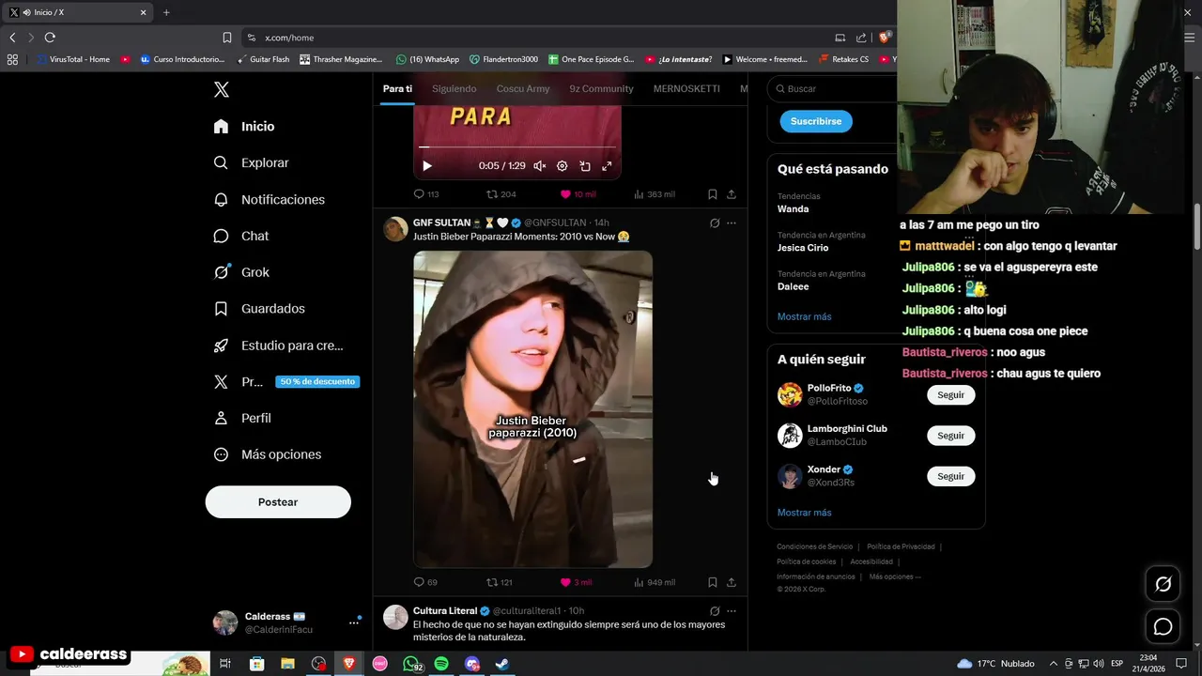Open Spotify from the taskbar
This screenshot has width=1202, height=676.
pos(441,664)
